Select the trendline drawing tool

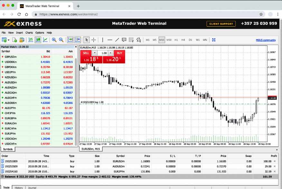pyautogui.click(x=117, y=40)
